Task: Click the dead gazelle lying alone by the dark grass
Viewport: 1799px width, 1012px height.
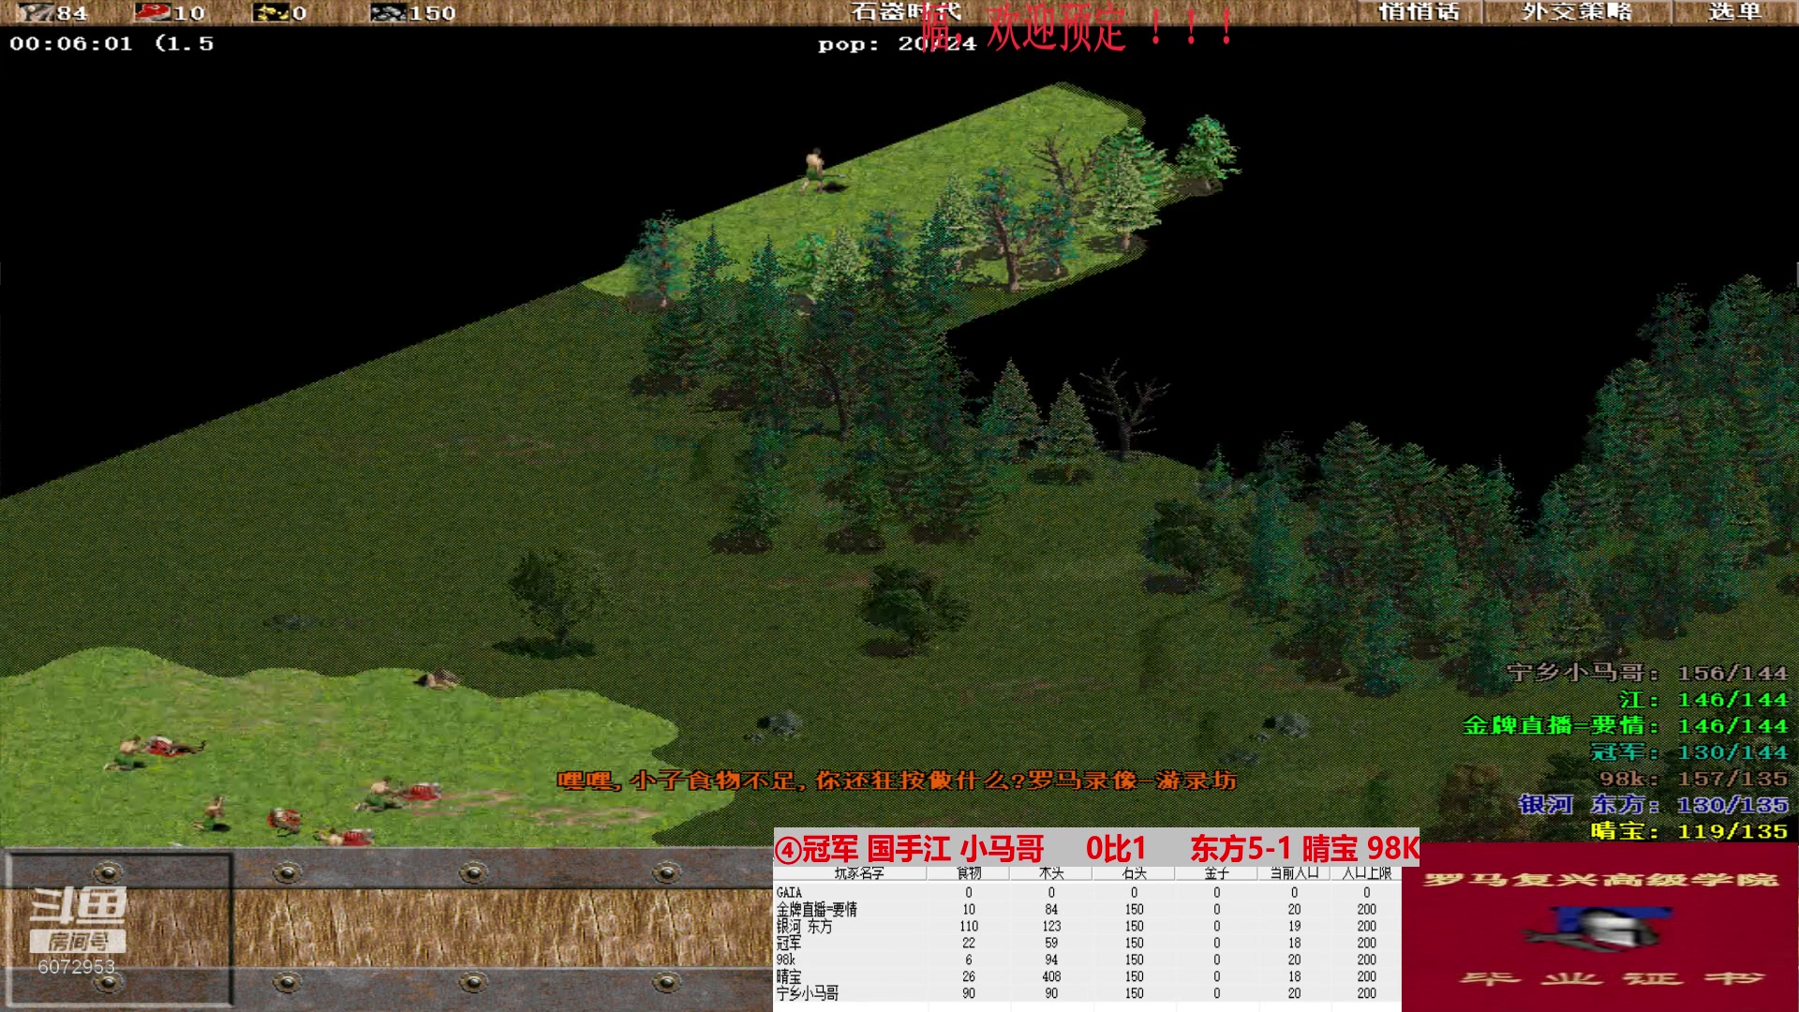Action: (436, 678)
